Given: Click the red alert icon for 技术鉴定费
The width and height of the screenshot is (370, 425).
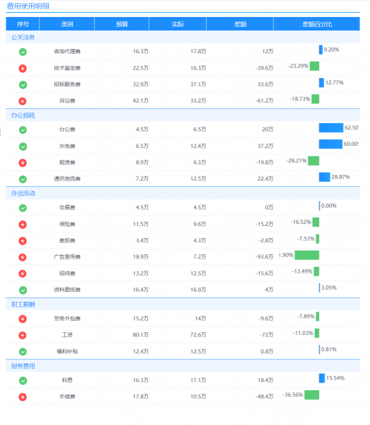Looking at the screenshot, I should point(23,68).
